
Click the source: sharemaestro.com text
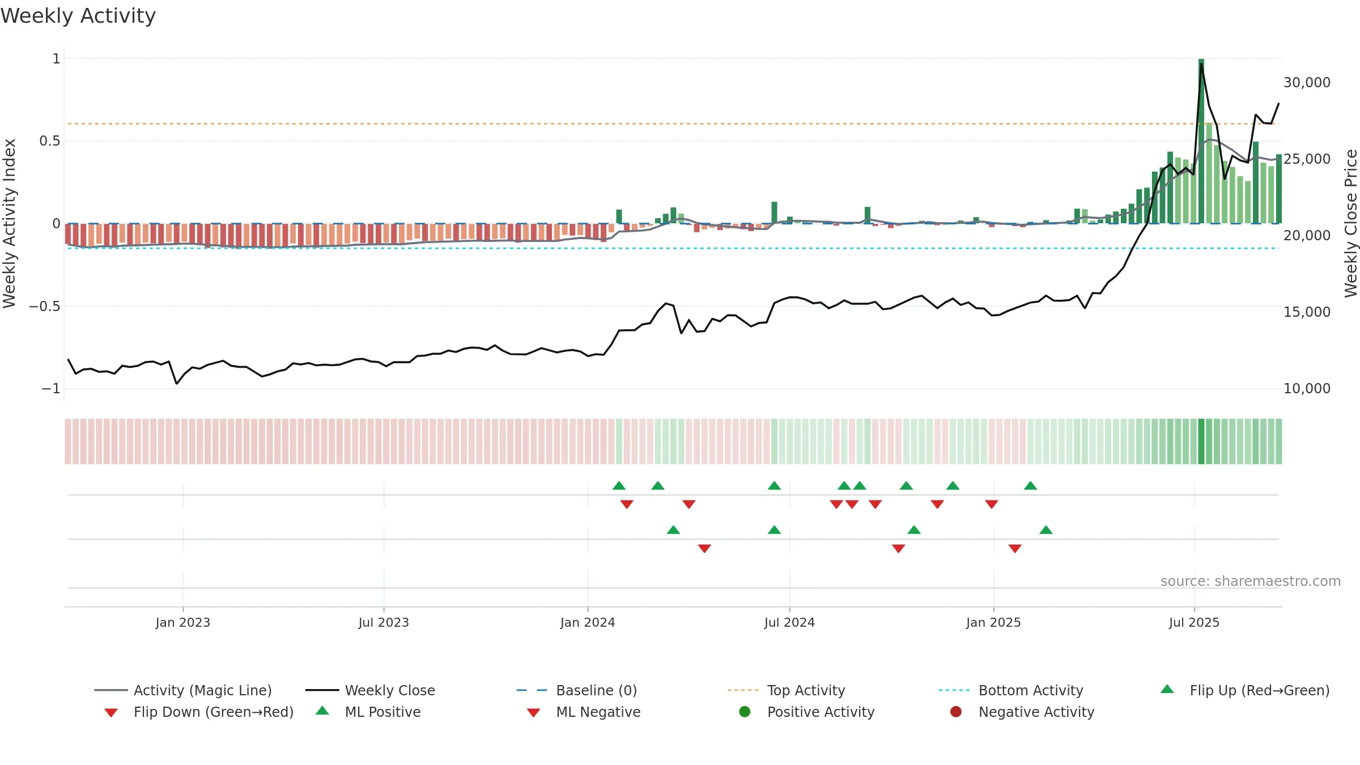click(x=1251, y=581)
